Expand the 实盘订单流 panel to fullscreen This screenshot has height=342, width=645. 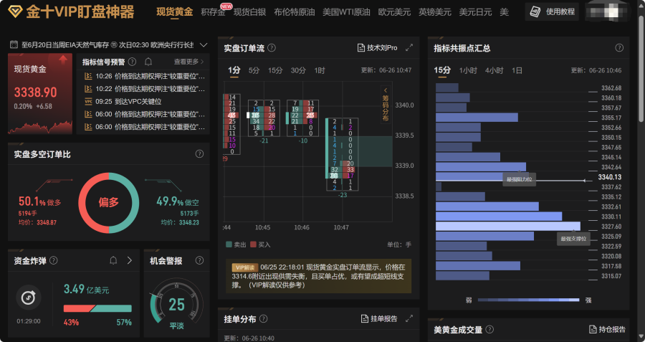coord(409,48)
